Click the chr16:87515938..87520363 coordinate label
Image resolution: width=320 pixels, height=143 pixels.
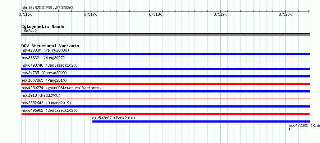tap(47, 8)
